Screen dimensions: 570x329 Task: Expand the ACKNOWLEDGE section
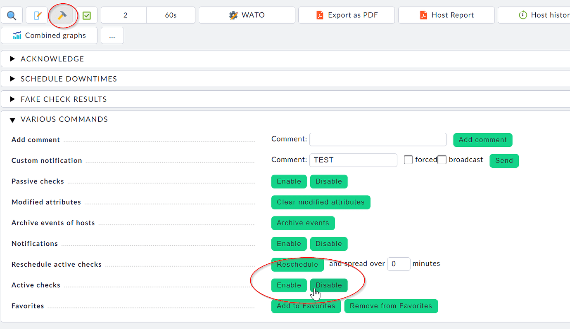52,59
